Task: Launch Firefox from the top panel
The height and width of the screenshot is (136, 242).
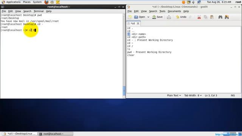Action: click(x=47, y=2)
